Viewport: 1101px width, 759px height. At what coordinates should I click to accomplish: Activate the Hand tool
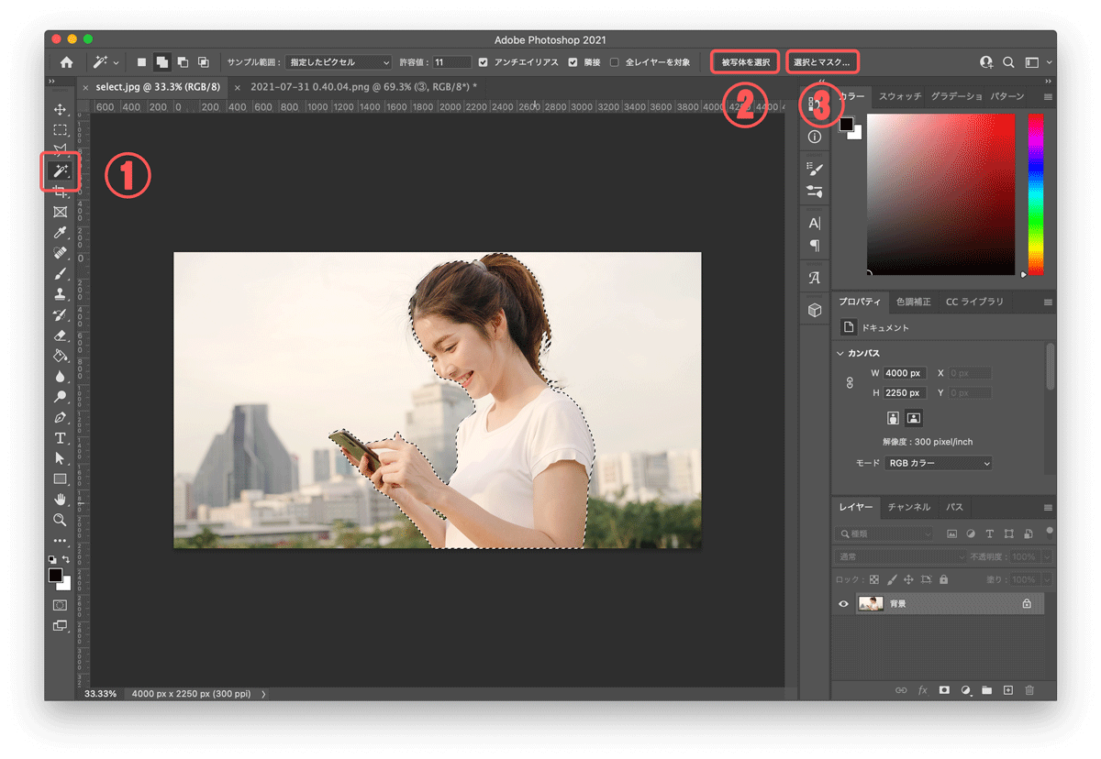click(60, 500)
